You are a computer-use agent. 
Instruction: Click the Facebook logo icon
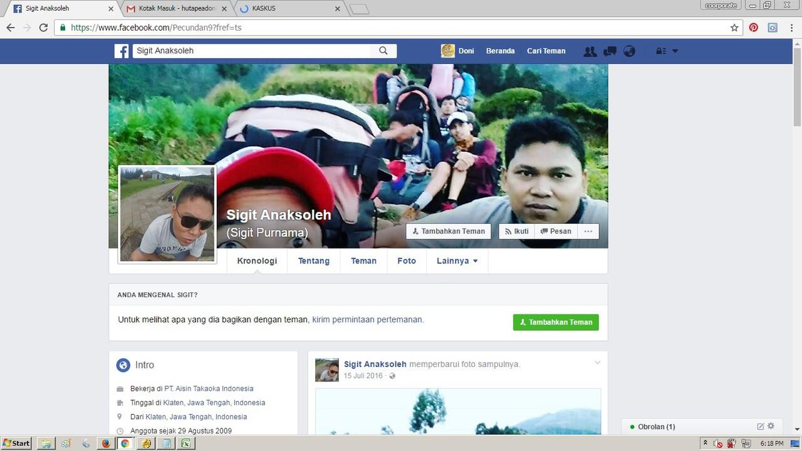click(x=122, y=51)
